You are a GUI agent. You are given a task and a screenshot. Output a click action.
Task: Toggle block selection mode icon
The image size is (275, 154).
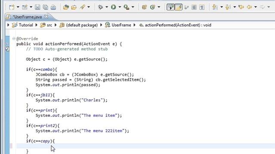click(x=194, y=7)
